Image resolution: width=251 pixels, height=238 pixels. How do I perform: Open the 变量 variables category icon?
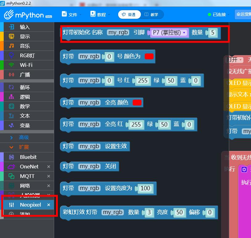[11, 125]
